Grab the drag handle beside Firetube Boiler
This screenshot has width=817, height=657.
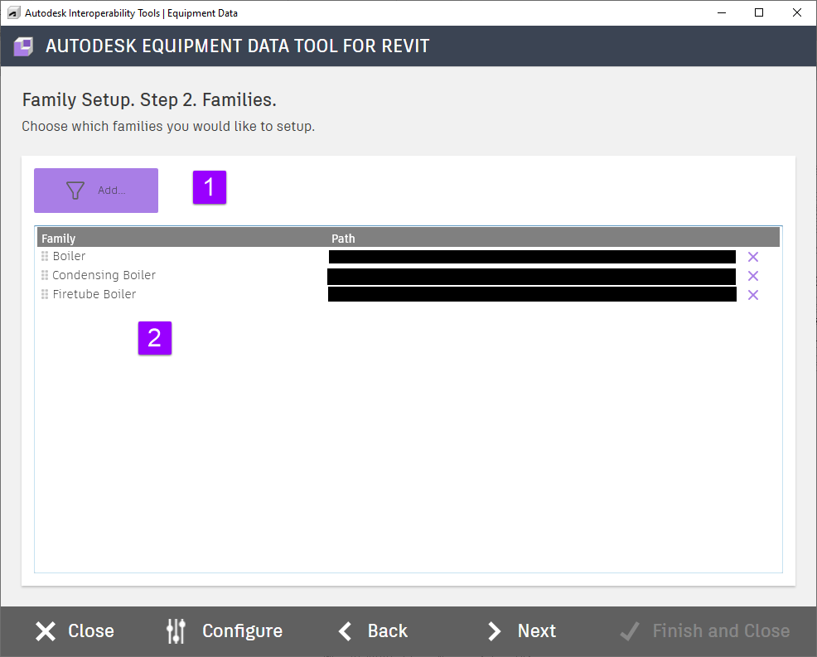[45, 294]
